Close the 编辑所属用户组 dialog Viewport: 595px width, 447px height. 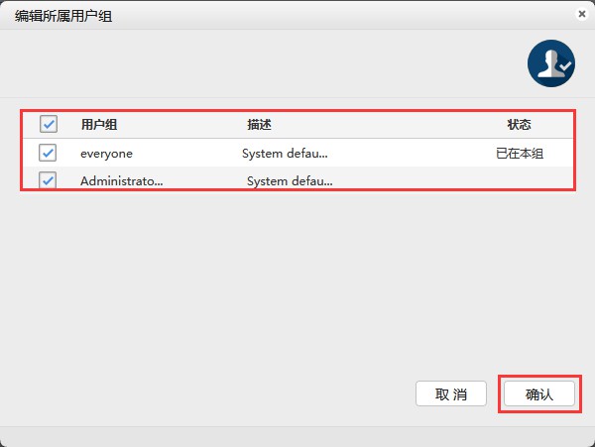[x=580, y=14]
